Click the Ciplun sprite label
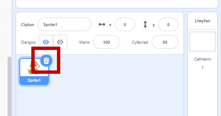Screen dimensions: 221x116 pos(27,25)
